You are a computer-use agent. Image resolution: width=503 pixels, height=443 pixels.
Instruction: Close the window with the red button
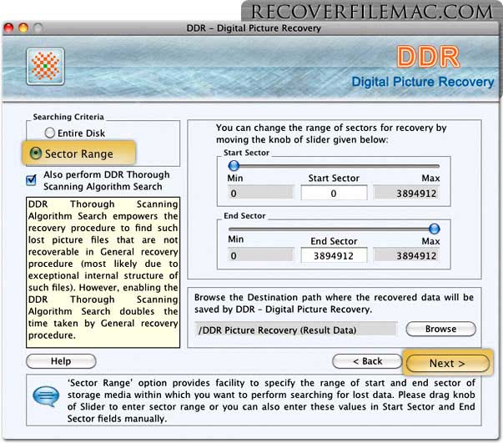[8, 28]
